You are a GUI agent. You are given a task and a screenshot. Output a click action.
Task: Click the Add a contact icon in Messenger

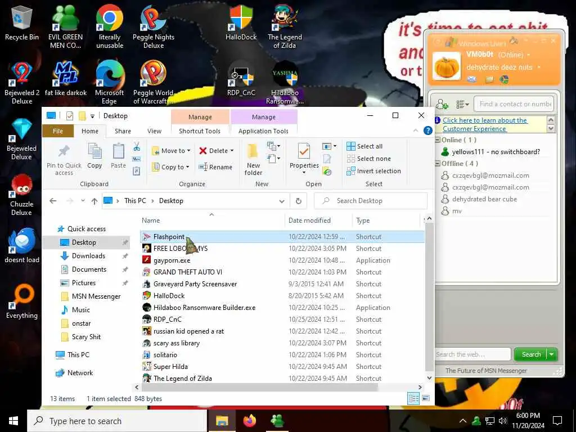click(442, 104)
